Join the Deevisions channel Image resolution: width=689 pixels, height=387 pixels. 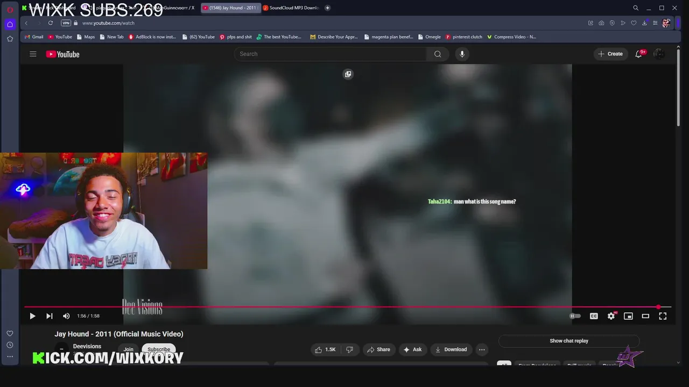tap(128, 349)
